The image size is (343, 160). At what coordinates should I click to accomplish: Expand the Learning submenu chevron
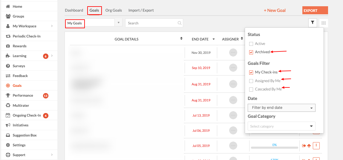[x=52, y=56]
